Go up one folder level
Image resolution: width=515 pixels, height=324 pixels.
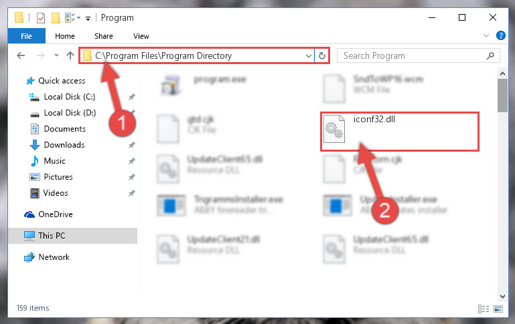(x=70, y=55)
